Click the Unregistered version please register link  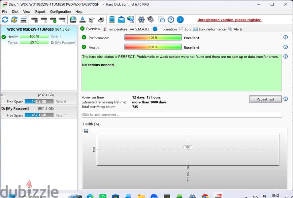[x=229, y=20]
